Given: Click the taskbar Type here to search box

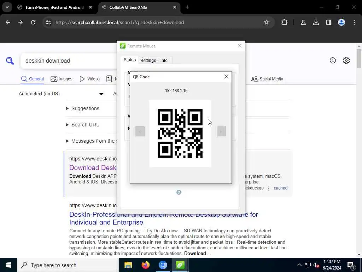Looking at the screenshot, I should [x=68, y=265].
